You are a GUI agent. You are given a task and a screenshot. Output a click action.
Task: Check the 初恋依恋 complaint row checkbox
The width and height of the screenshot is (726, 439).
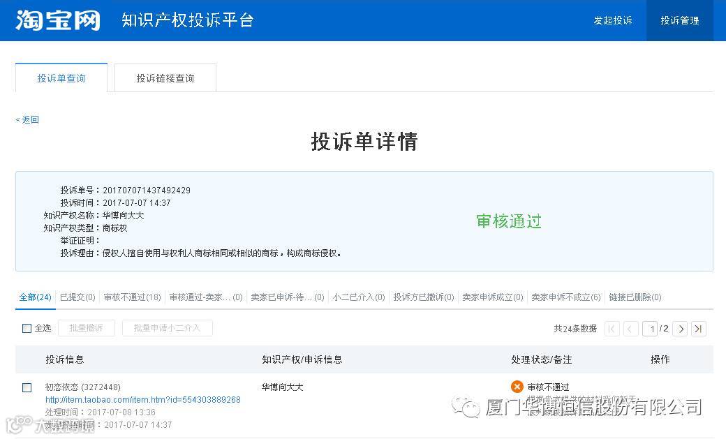[27, 387]
